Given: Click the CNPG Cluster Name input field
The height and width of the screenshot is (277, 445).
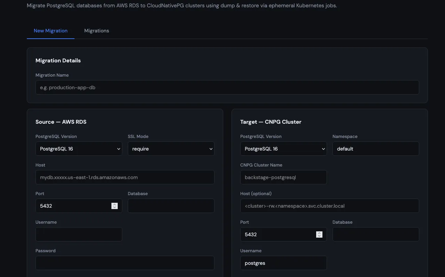Looking at the screenshot, I should click(283, 177).
